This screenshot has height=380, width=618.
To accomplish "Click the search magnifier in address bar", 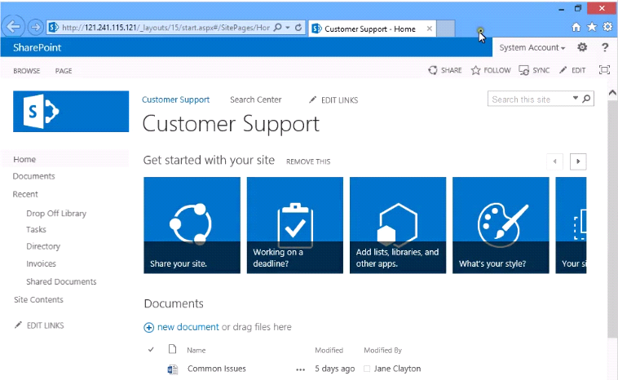I will (277, 27).
